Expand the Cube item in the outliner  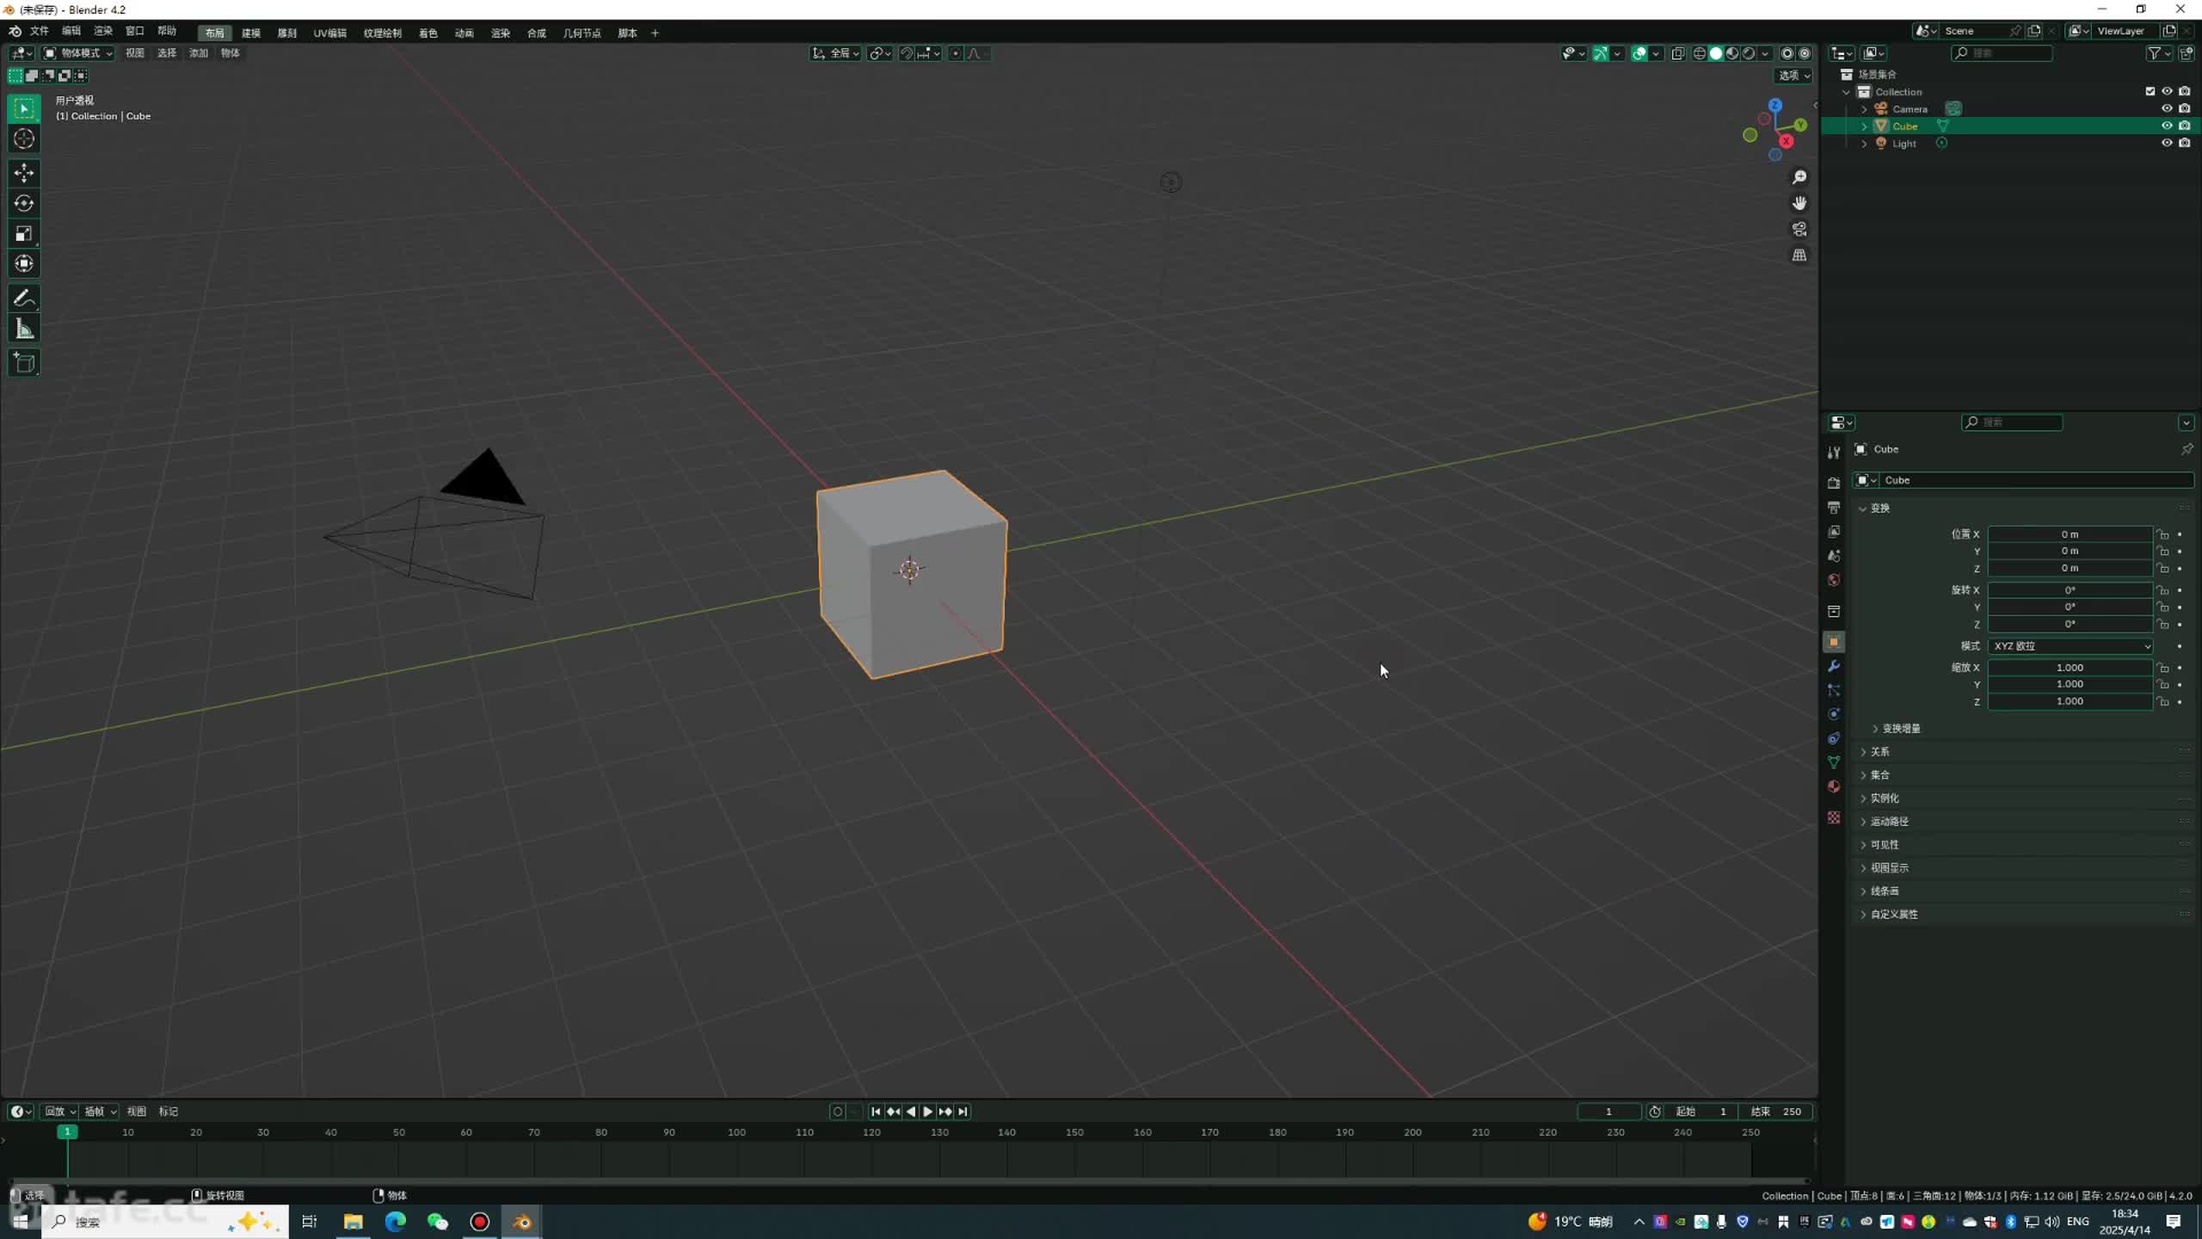1864,126
